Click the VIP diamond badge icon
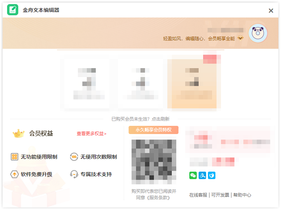281x210 pixels. tap(240, 38)
